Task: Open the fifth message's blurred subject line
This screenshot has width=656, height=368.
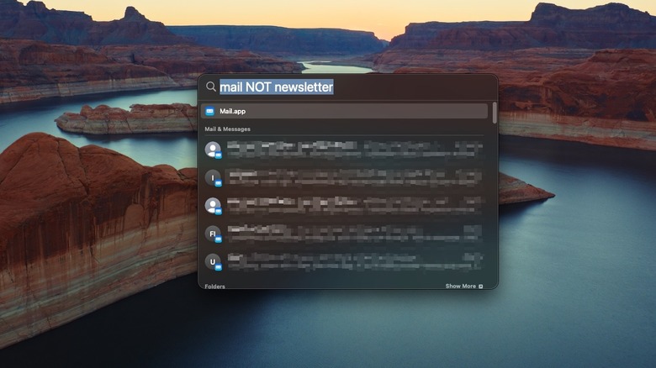Action: click(353, 261)
